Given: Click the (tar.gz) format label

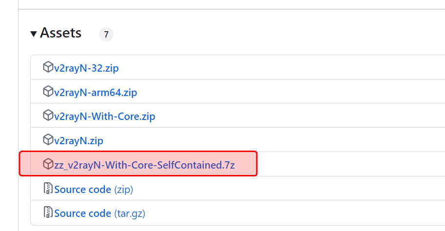Looking at the screenshot, I should pyautogui.click(x=129, y=213).
